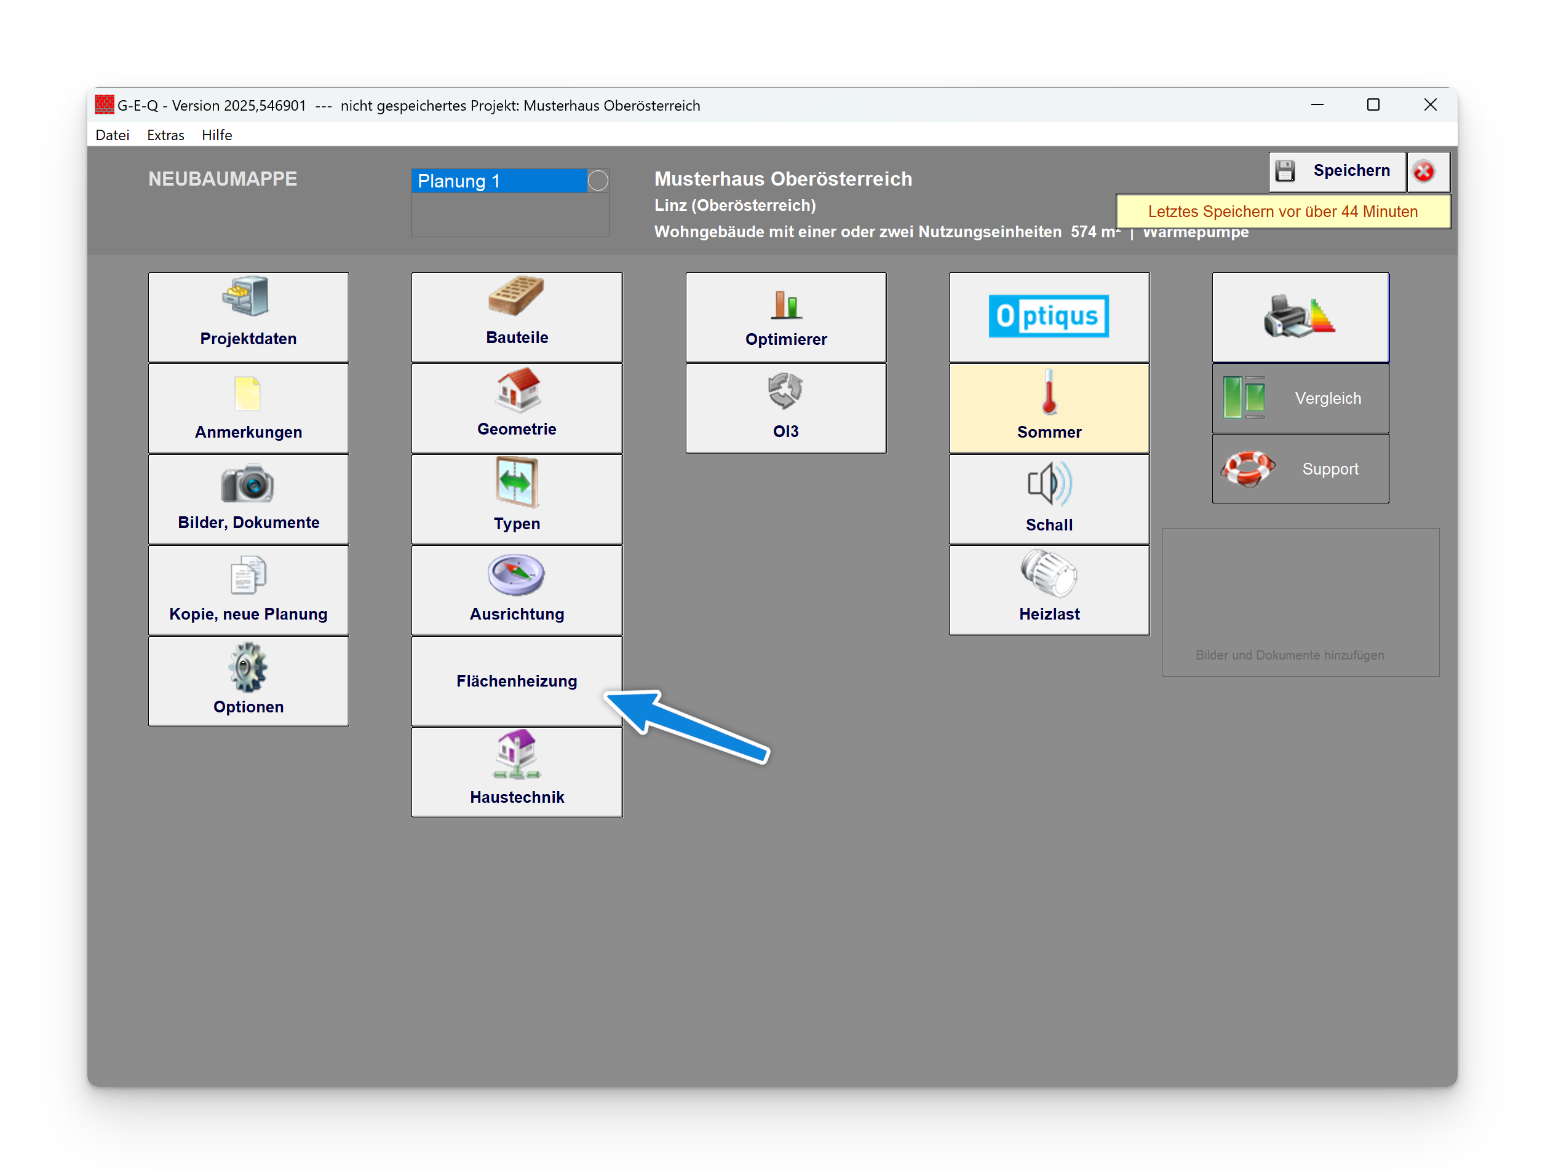Click the red X beside Speichern

click(x=1424, y=171)
